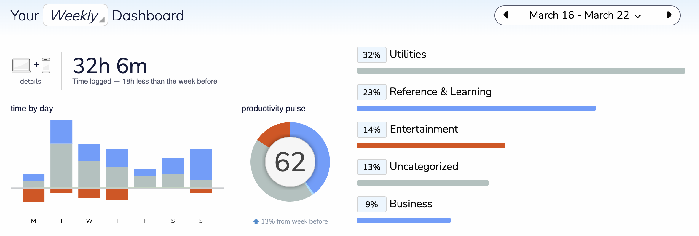Click the laptop device icon
699x236 pixels.
(21, 65)
